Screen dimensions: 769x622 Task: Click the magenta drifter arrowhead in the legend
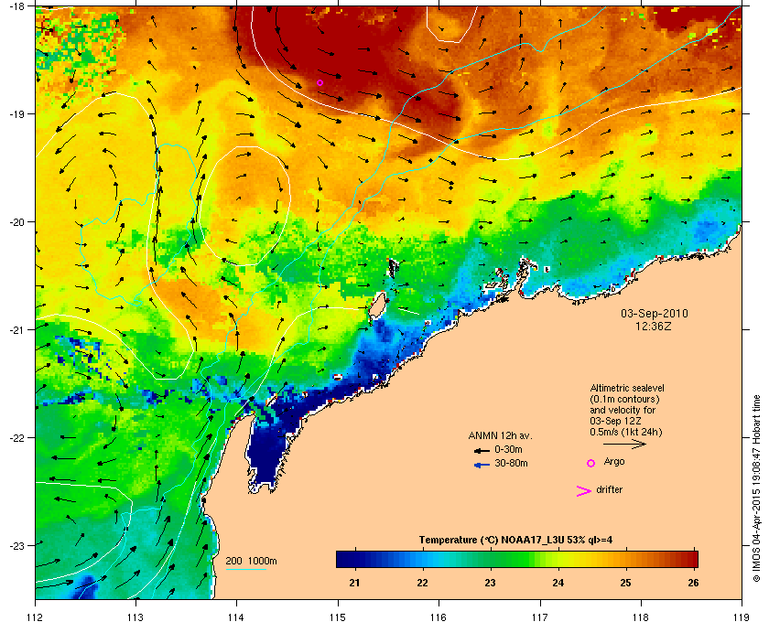[x=584, y=491]
